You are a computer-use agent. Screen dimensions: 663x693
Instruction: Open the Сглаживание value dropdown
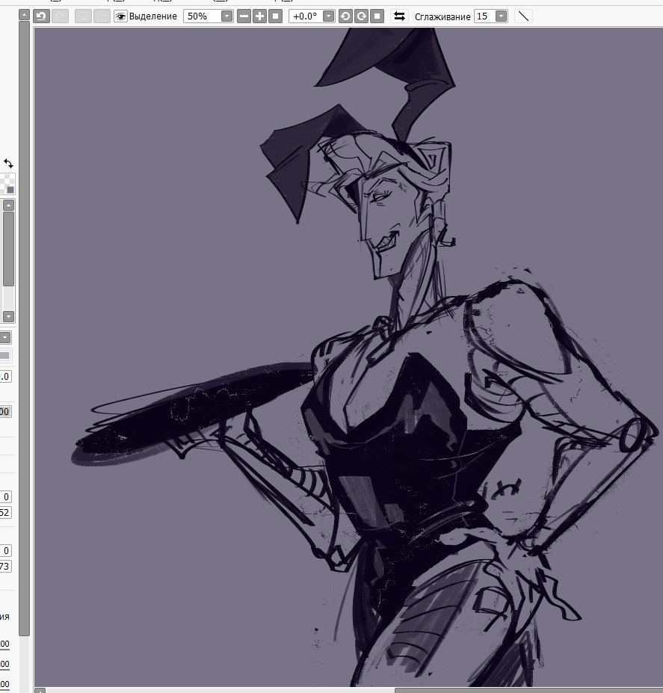pos(501,16)
